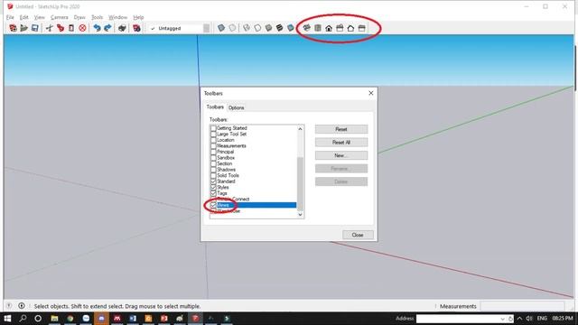This screenshot has height=325, width=578.
Task: Switch to Left view icon
Action: [362, 28]
